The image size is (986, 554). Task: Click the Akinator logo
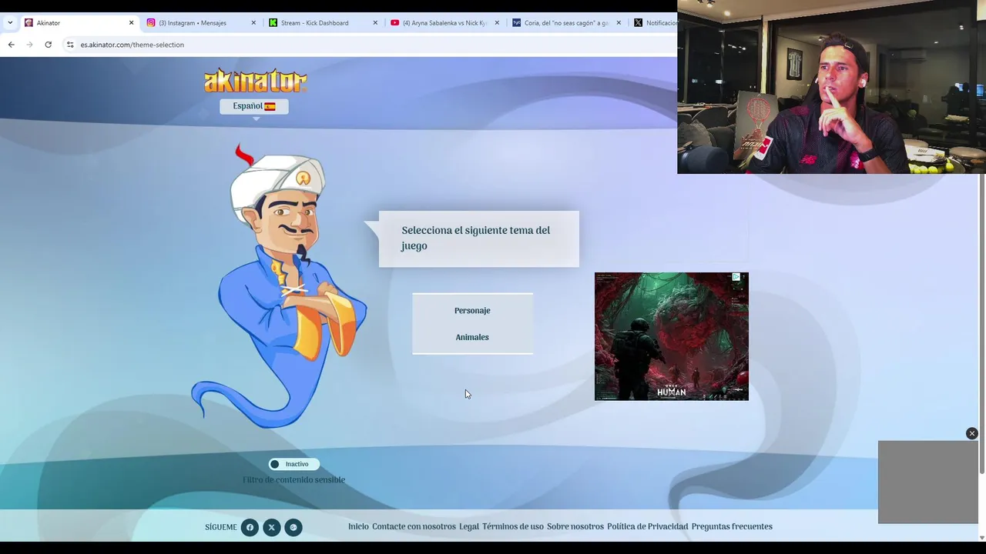tap(255, 81)
